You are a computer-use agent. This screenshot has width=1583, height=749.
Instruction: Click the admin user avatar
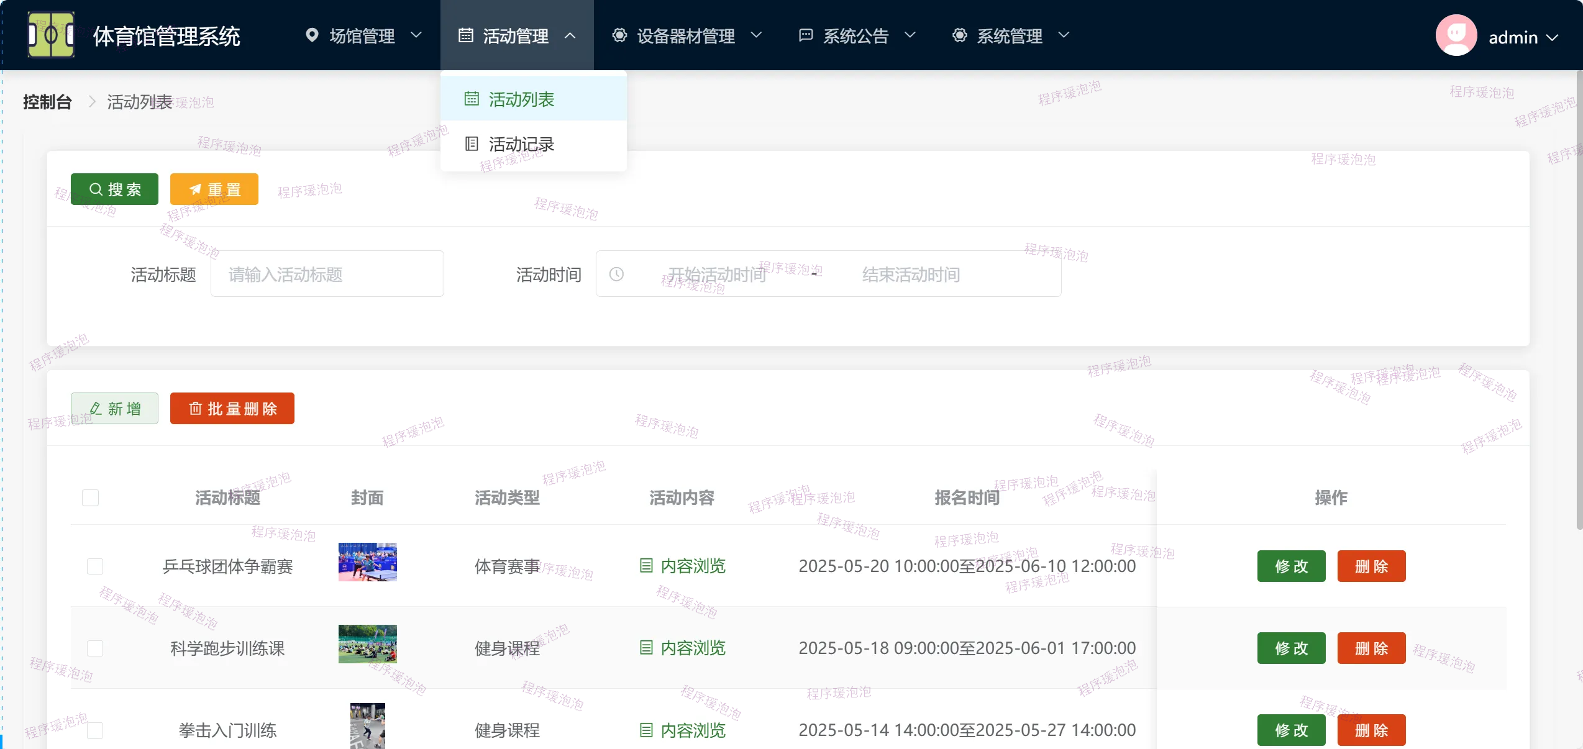tap(1456, 35)
